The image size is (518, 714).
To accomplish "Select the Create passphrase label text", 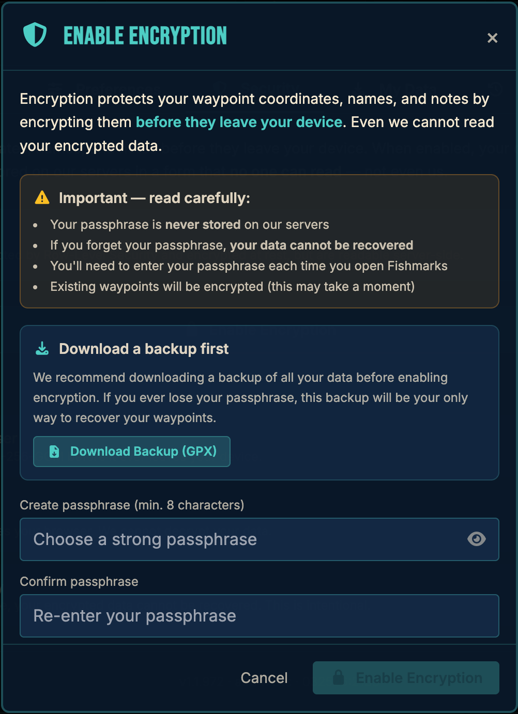I will [132, 505].
